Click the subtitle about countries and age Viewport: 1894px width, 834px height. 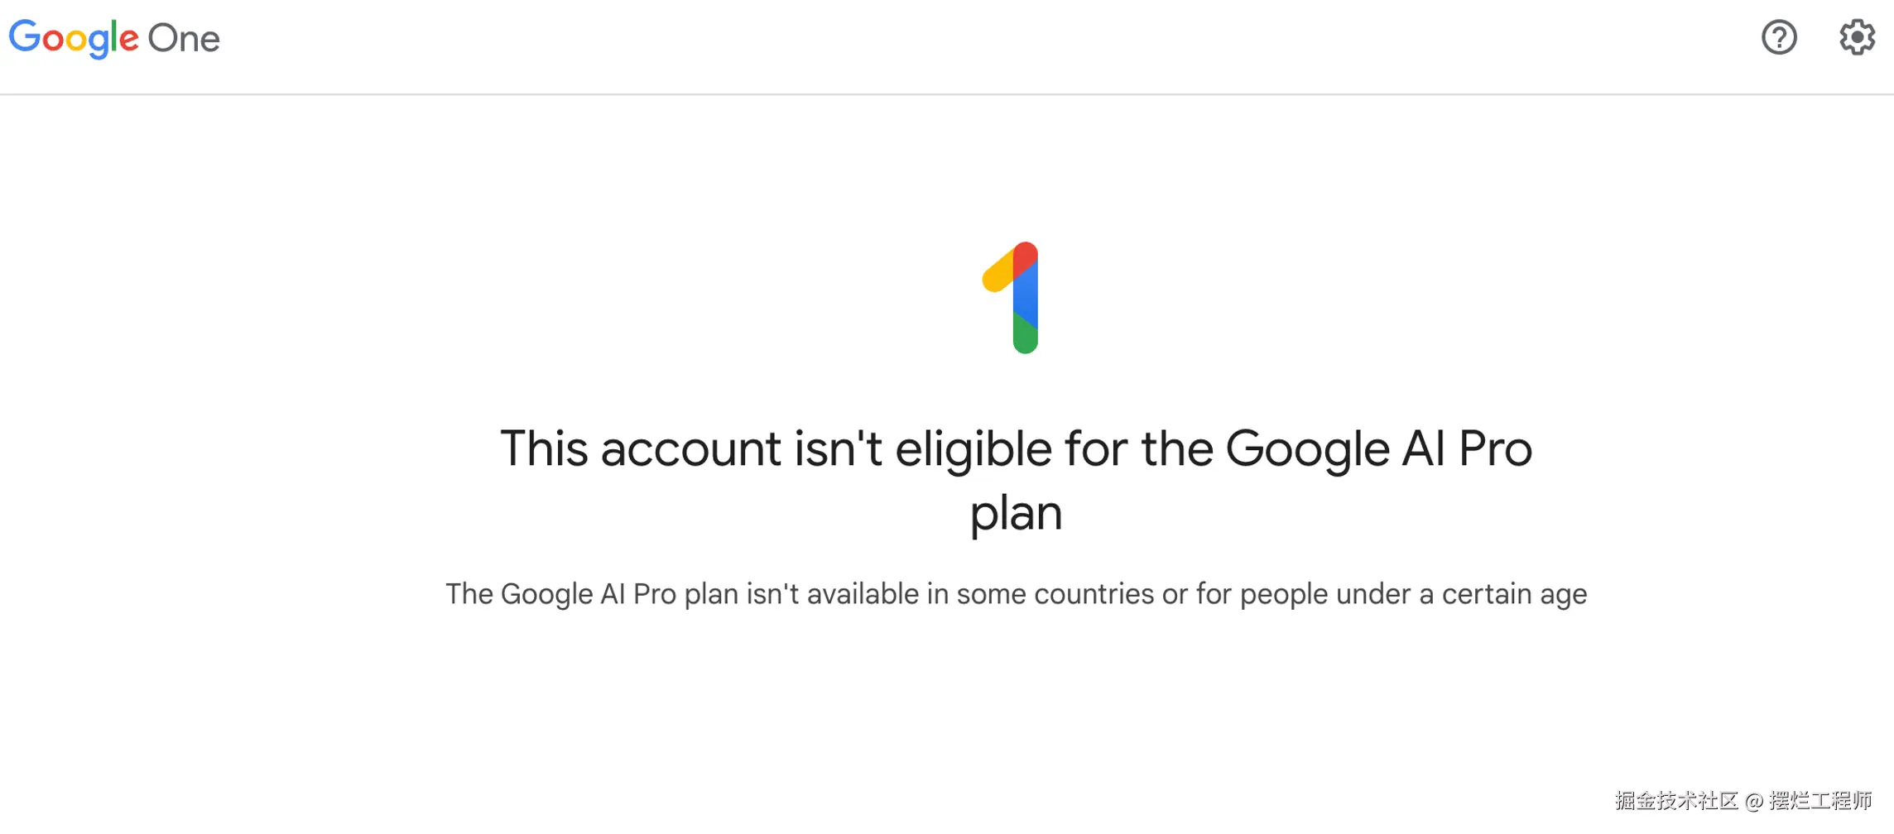point(1016,594)
